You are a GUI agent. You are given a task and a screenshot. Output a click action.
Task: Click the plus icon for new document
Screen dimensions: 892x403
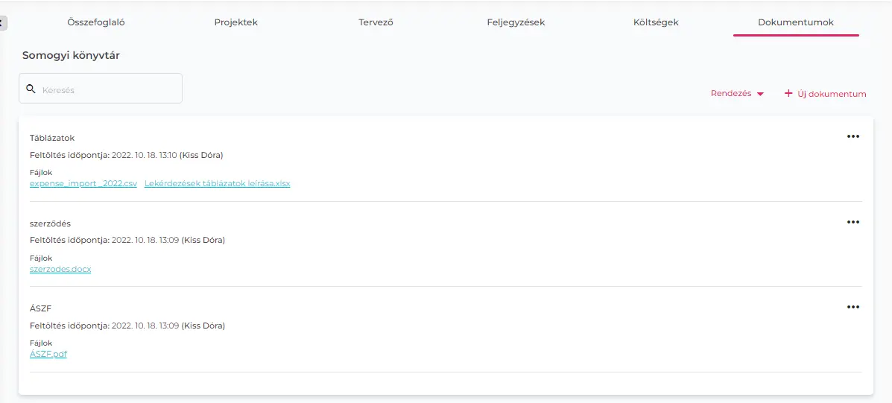click(x=788, y=94)
